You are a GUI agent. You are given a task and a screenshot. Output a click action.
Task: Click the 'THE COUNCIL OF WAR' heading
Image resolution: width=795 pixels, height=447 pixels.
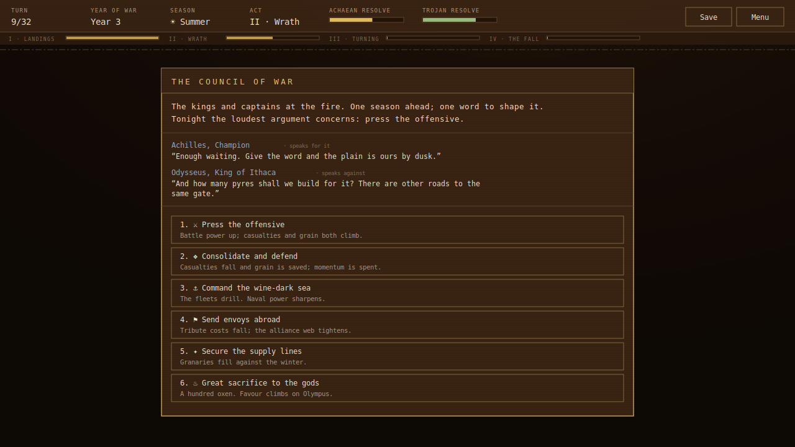click(x=232, y=82)
